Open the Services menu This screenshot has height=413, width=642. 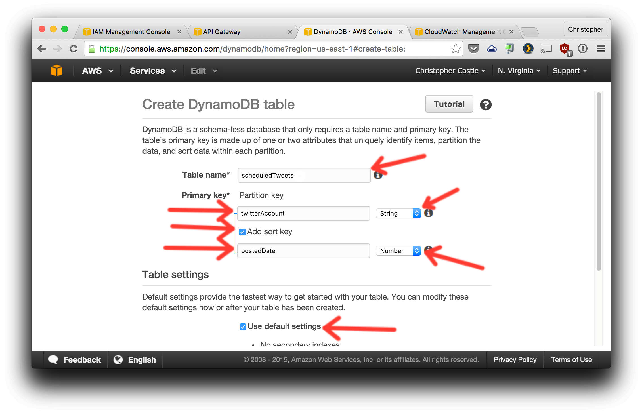click(x=153, y=71)
